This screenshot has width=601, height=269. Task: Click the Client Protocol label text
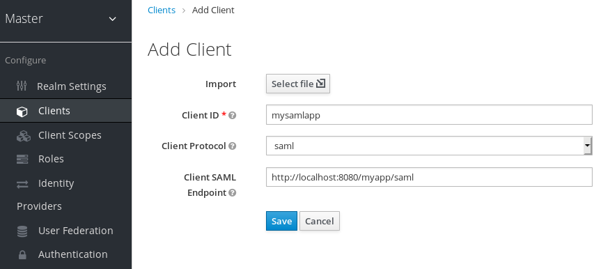(194, 146)
